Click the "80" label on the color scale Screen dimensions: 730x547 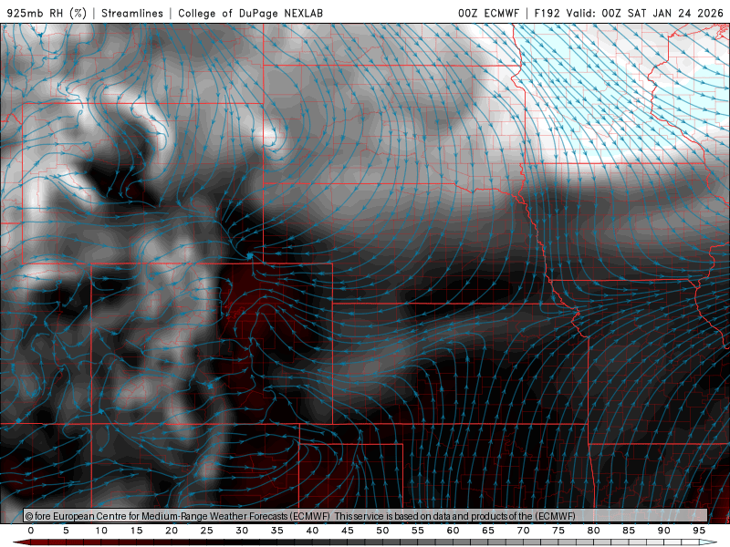coord(594,531)
